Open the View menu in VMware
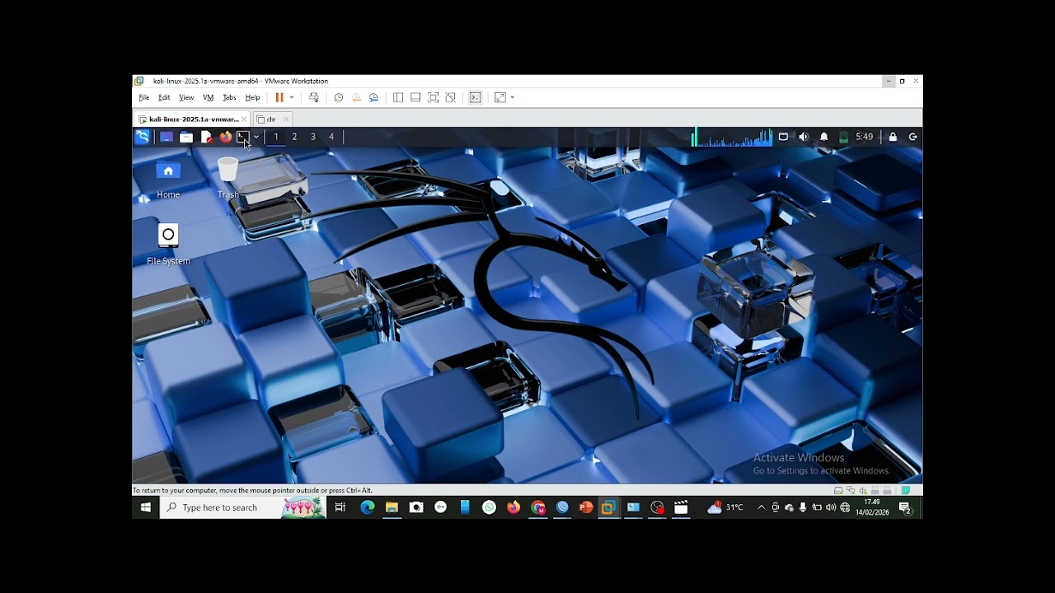Viewport: 1055px width, 593px height. [186, 97]
